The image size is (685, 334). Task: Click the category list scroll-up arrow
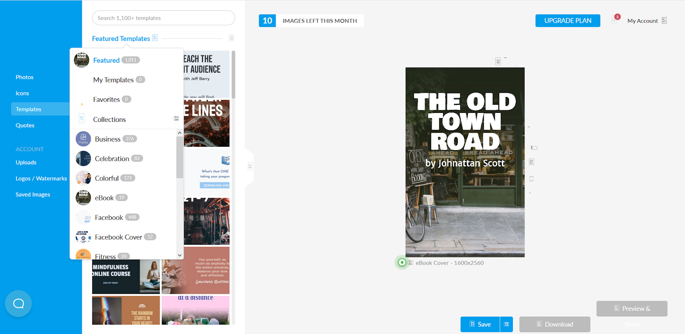tap(180, 133)
